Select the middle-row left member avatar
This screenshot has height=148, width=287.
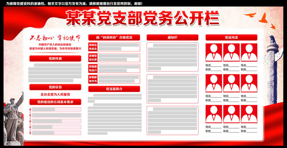pos(214,83)
